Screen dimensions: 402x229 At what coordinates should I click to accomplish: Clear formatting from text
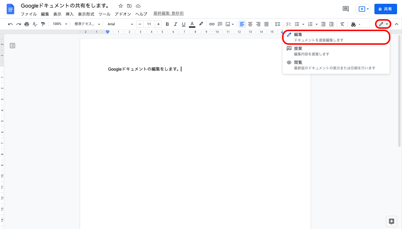(x=342, y=24)
